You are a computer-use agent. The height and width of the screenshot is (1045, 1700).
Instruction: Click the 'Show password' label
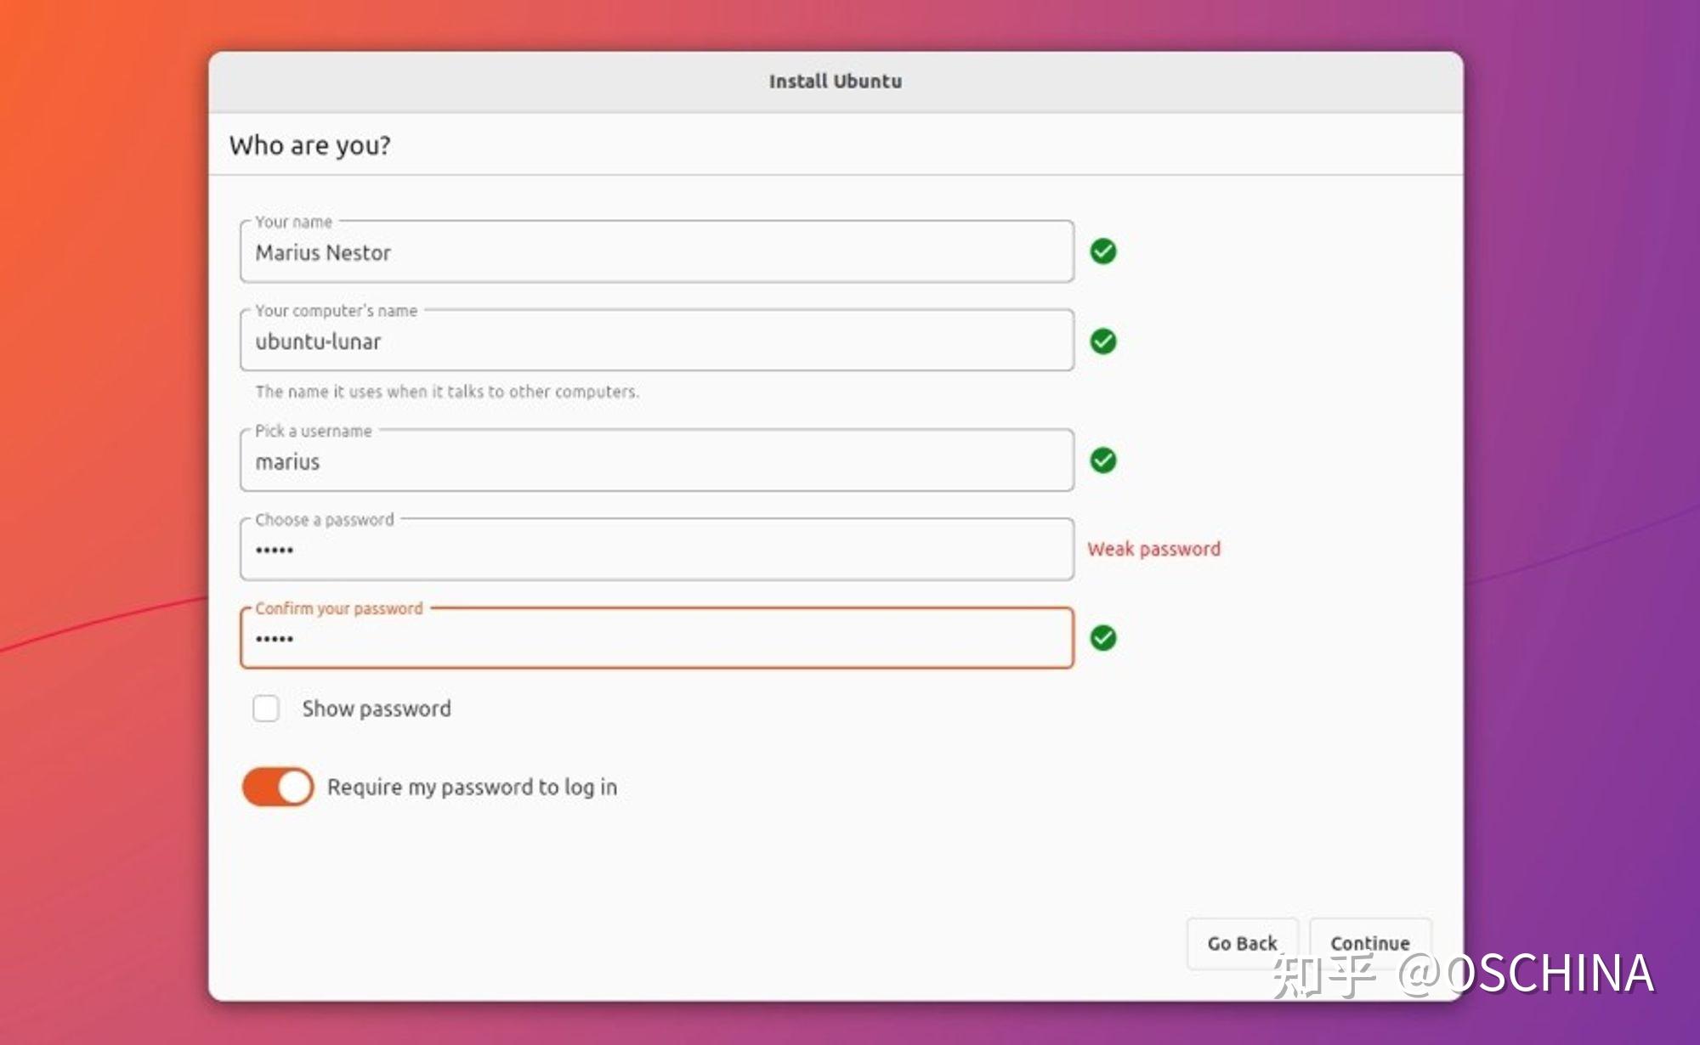(x=377, y=709)
